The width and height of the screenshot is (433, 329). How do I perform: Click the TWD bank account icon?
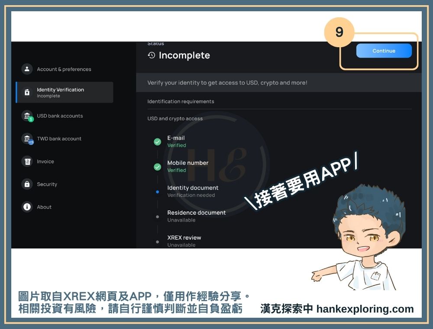pyautogui.click(x=27, y=139)
